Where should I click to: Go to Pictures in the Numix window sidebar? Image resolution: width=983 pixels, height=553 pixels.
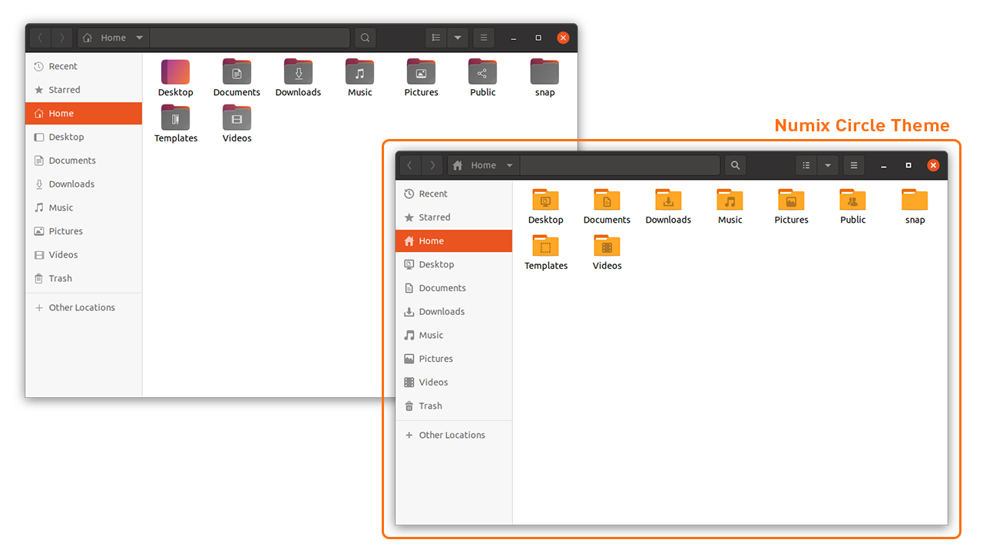454,359
